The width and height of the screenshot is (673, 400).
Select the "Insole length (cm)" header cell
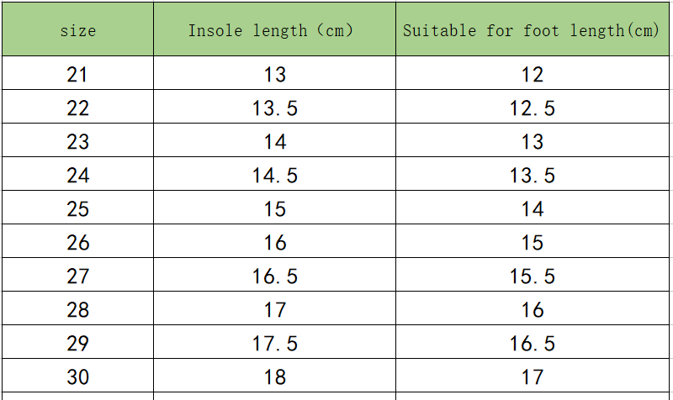point(274,31)
